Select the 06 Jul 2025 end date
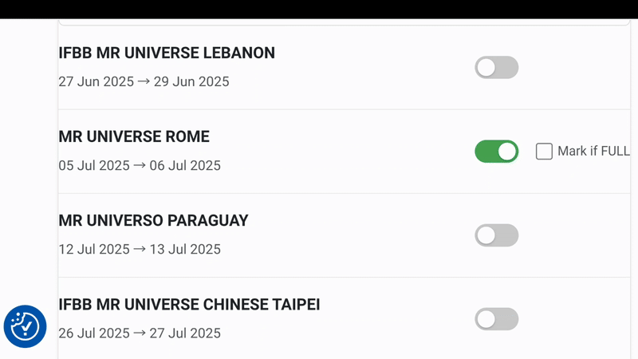Image resolution: width=638 pixels, height=359 pixels. pos(187,166)
